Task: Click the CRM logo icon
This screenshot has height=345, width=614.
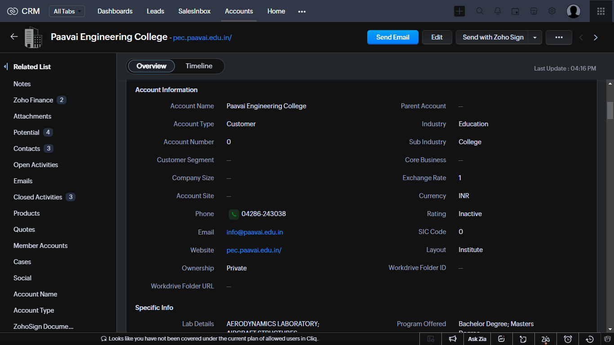Action: pyautogui.click(x=13, y=11)
